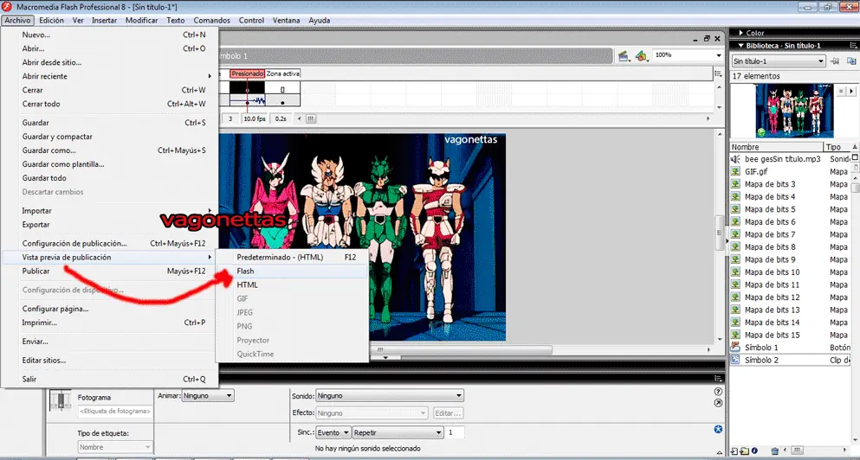Viewport: 860px width, 460px height.
Task: Click the arrow icon below help
Action: pos(719,403)
